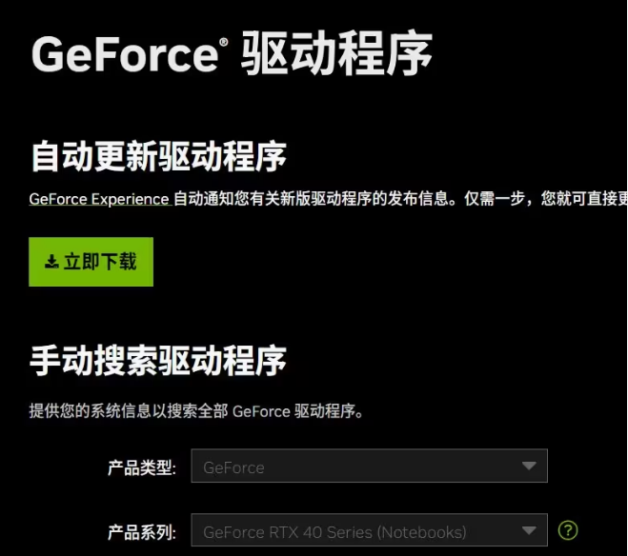Open the 产品系列 dropdown field

click(369, 530)
